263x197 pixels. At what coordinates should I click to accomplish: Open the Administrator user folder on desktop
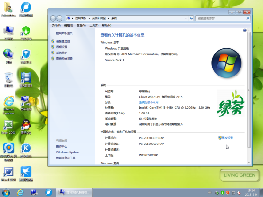click(x=8, y=10)
